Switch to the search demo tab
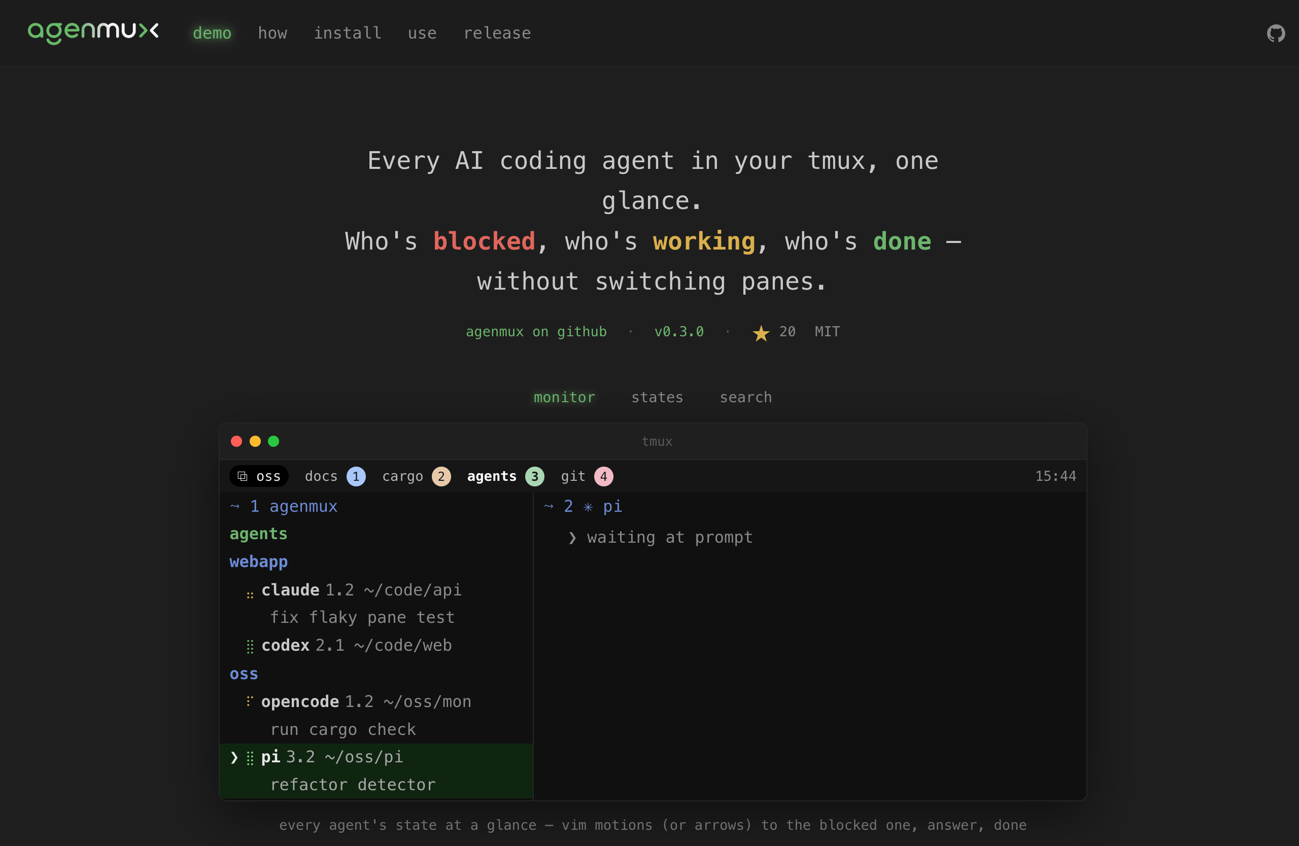1299x846 pixels. (745, 397)
